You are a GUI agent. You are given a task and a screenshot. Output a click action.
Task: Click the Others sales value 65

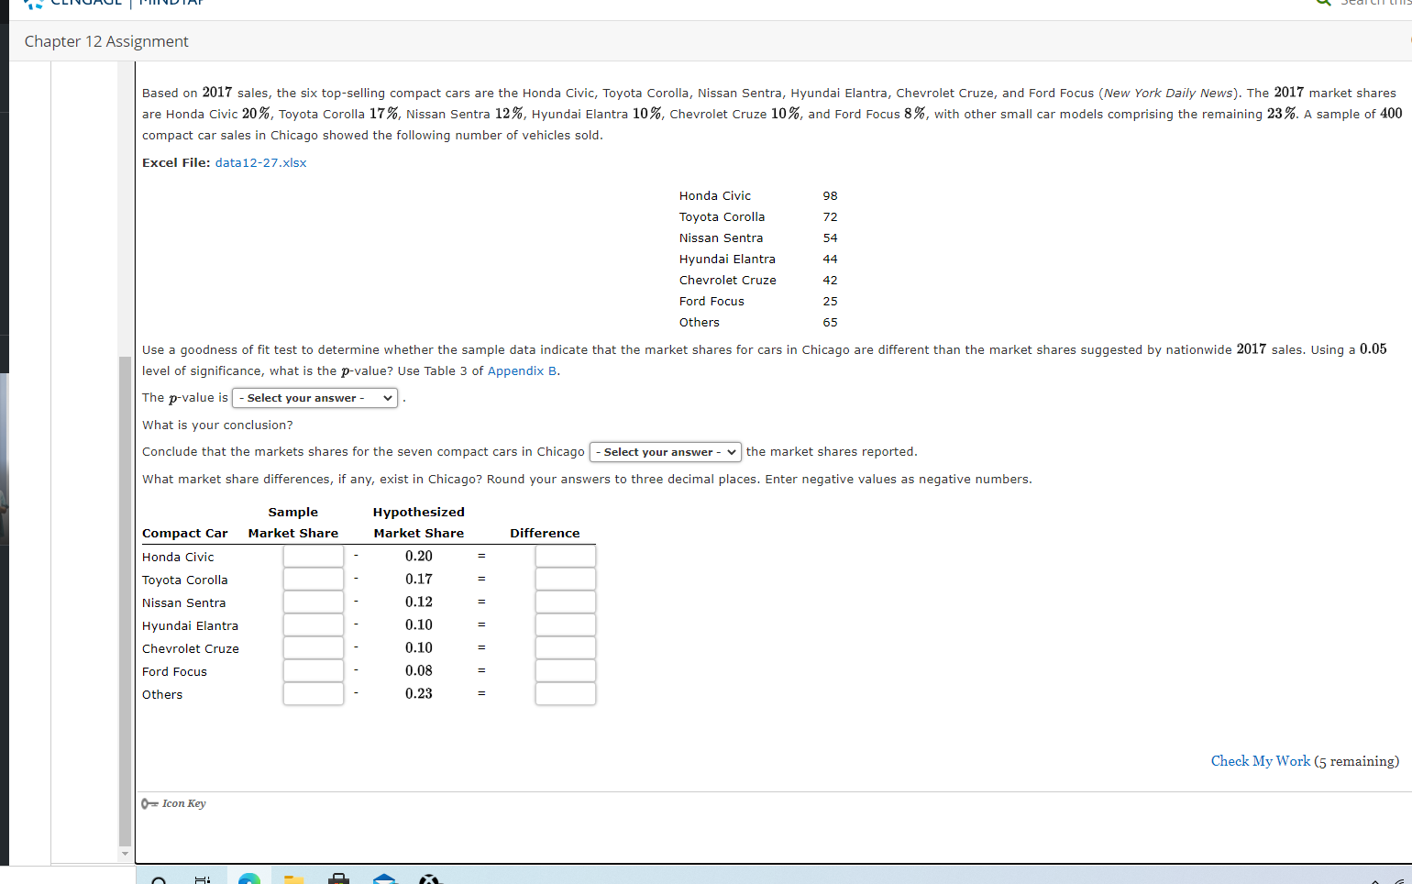[830, 323]
